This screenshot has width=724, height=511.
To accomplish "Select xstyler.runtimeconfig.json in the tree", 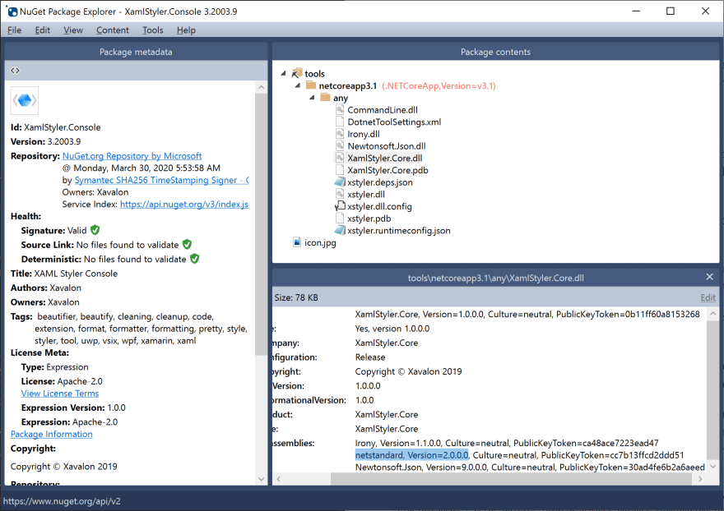I will click(399, 230).
